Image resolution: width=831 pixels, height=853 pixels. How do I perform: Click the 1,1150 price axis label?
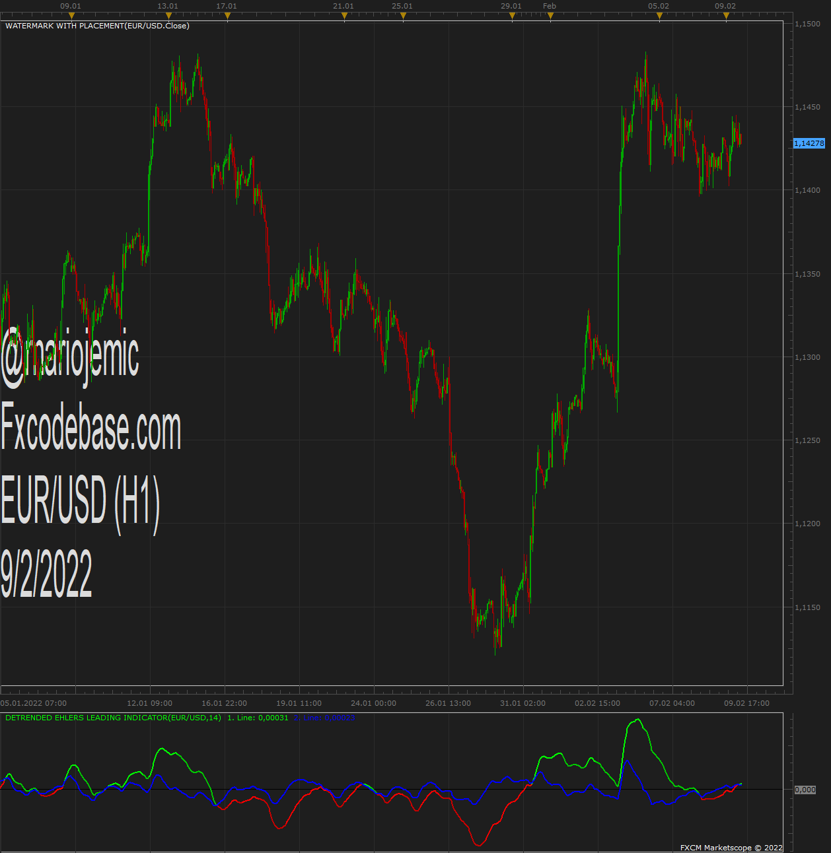click(807, 607)
